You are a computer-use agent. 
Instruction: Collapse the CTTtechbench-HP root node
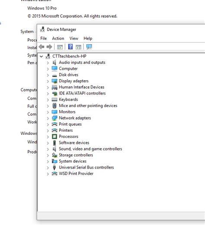coord(42,56)
